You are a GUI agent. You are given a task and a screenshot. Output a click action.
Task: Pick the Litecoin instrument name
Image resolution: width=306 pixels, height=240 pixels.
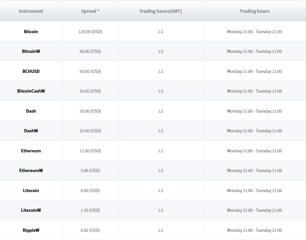pos(31,191)
